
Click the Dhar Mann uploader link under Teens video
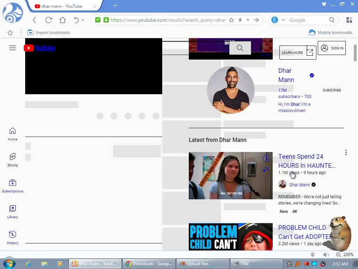(x=300, y=185)
